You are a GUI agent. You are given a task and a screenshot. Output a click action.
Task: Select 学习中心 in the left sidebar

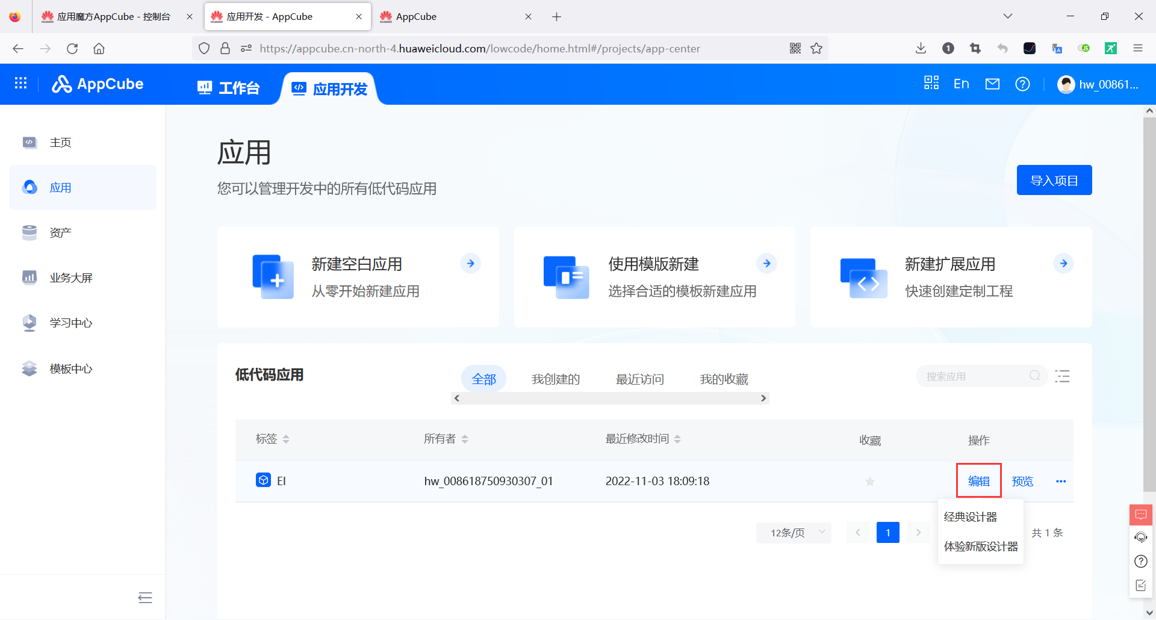coord(70,323)
